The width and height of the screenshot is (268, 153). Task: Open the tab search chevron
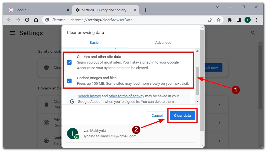coord(218,7)
